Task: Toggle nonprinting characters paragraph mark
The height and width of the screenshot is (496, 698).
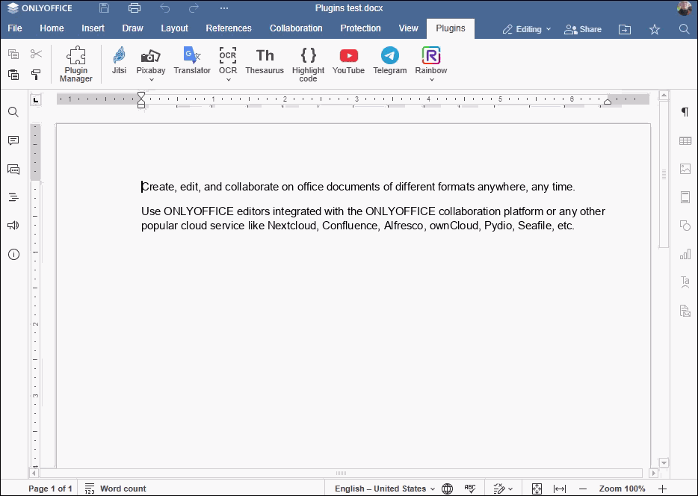Action: [x=685, y=112]
